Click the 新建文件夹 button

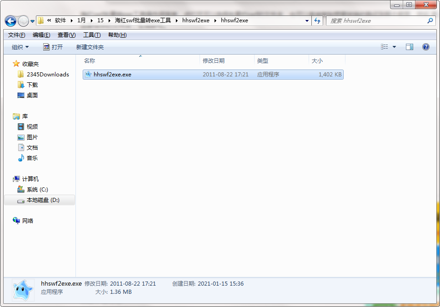[90, 47]
